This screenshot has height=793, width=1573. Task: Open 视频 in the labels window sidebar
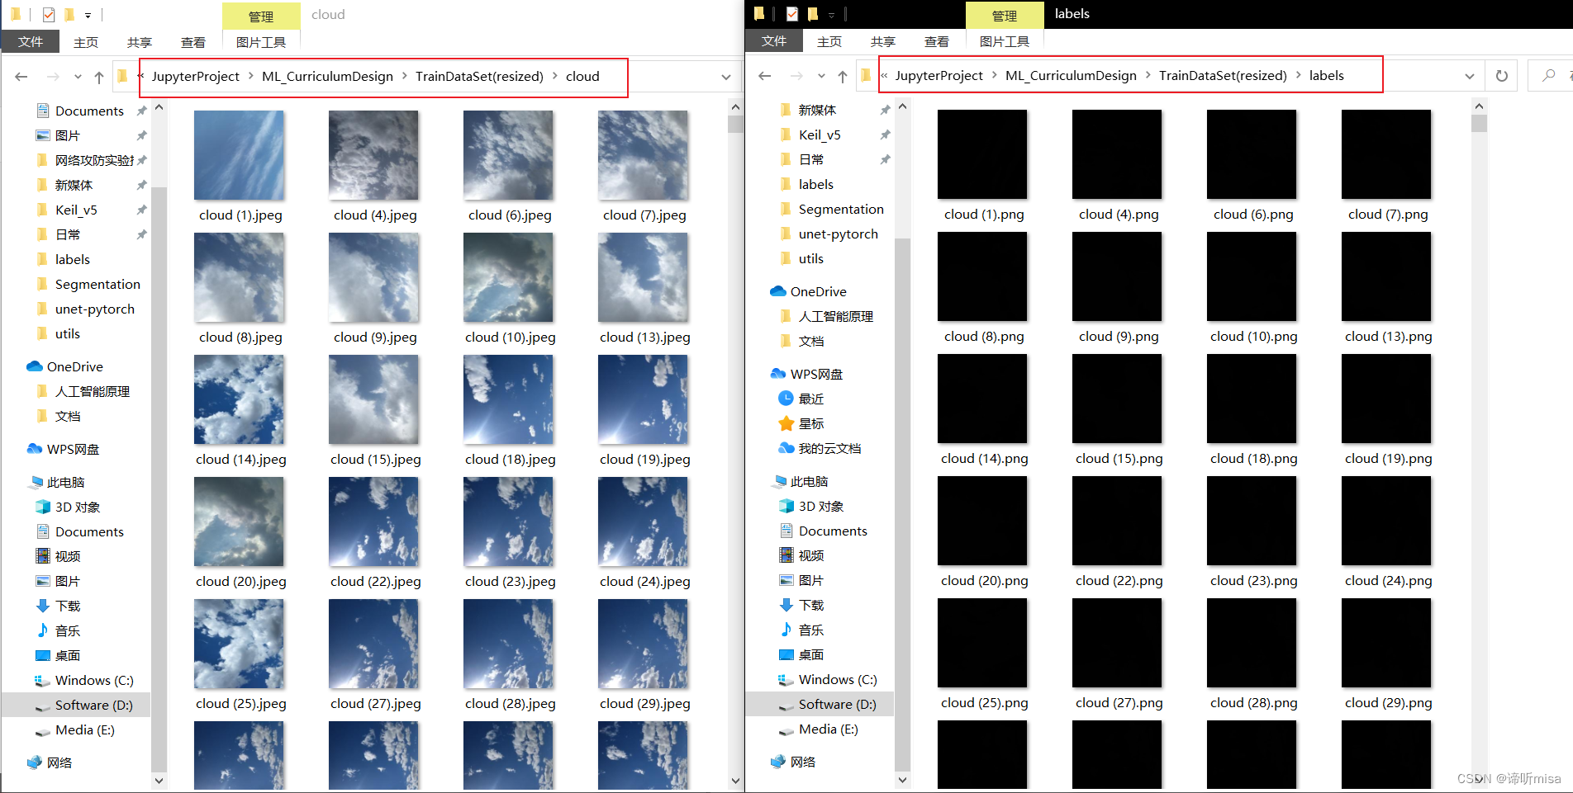click(801, 555)
